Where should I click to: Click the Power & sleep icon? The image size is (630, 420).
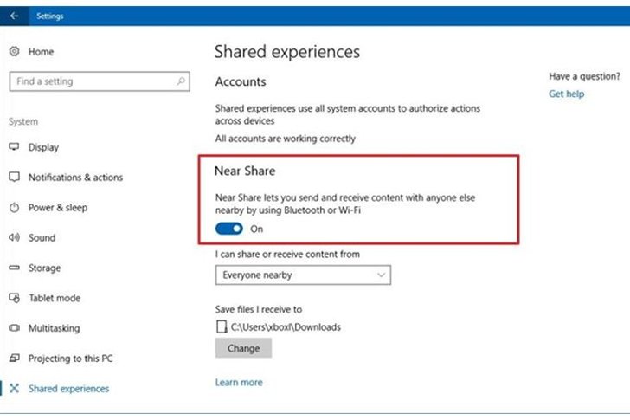click(14, 207)
